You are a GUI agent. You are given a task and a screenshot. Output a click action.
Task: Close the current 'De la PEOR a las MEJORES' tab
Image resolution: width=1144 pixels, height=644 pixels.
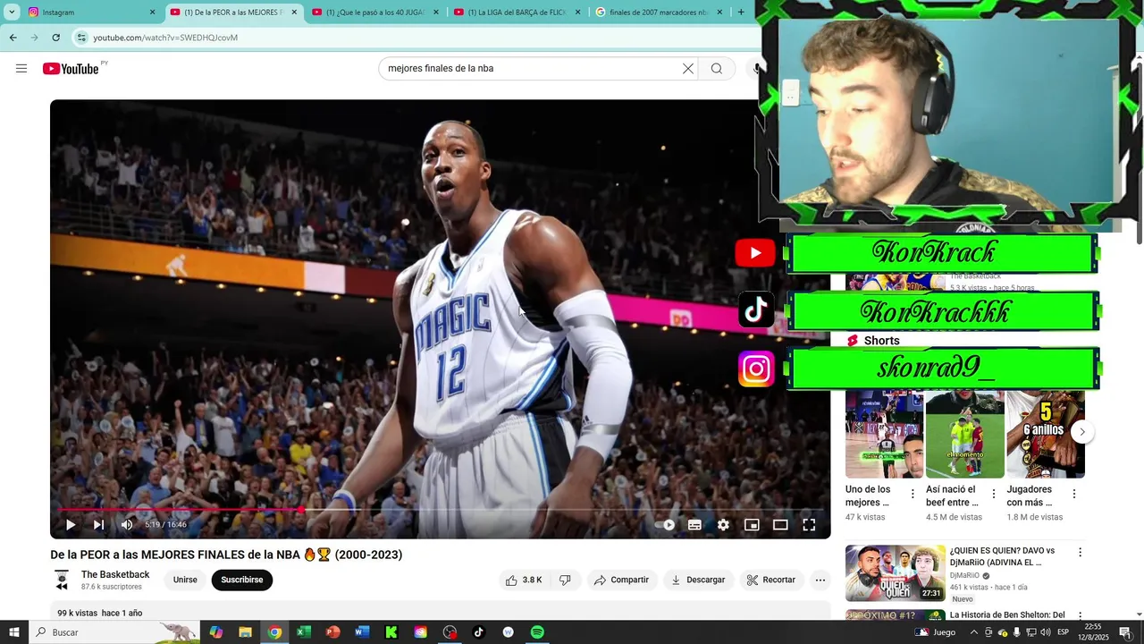(294, 13)
